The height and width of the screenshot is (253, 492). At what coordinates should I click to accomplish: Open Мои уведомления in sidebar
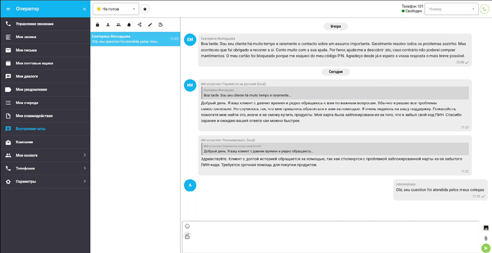45,89
